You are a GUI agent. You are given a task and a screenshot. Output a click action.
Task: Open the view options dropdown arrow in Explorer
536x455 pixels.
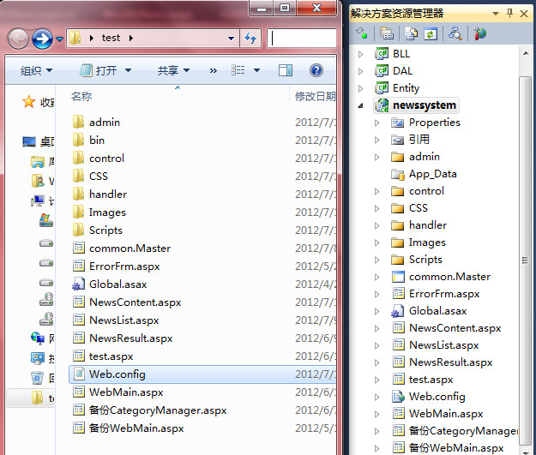(x=256, y=70)
